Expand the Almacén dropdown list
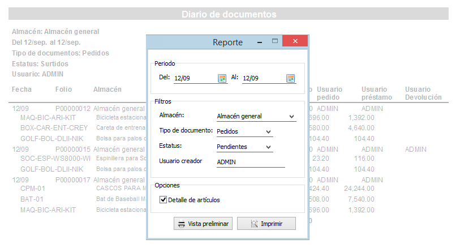 click(x=291, y=117)
